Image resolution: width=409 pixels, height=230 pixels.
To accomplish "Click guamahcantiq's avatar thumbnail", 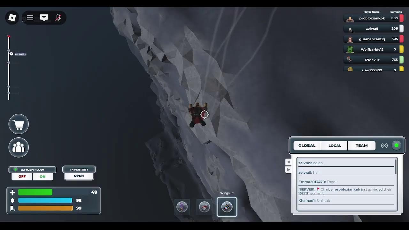I will click(x=350, y=39).
